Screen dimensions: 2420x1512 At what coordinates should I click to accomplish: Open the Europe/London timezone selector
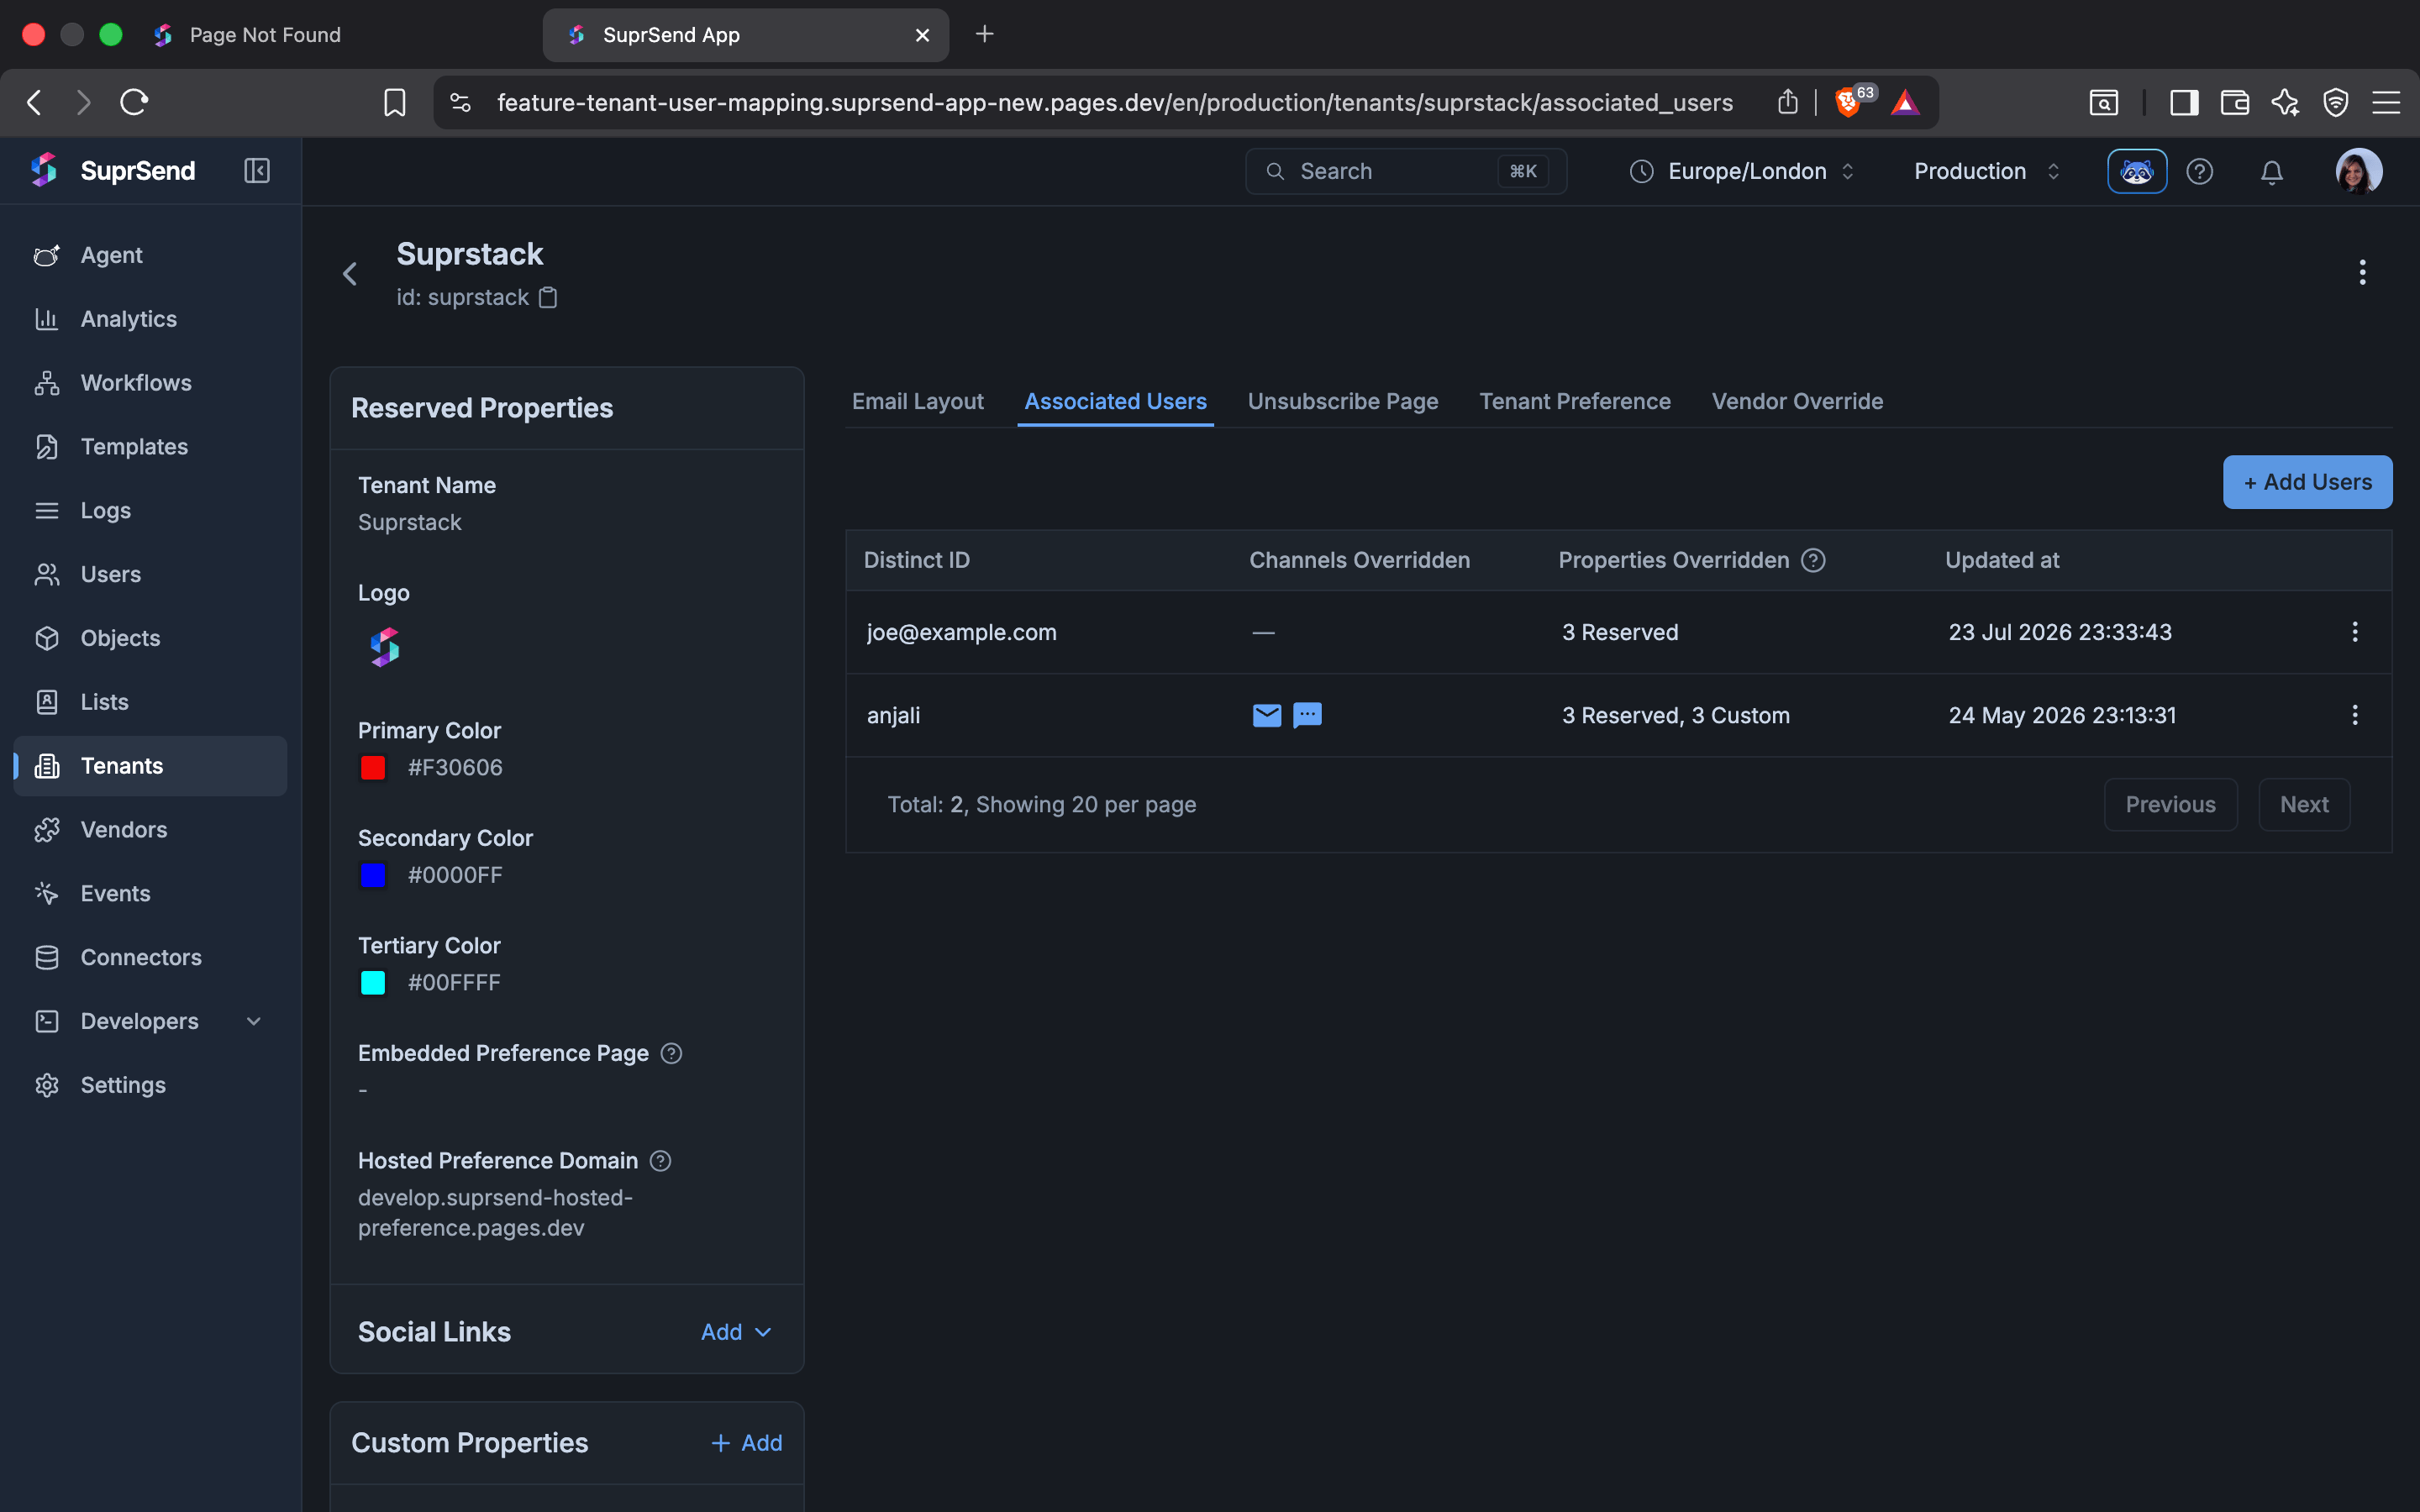tap(1743, 172)
